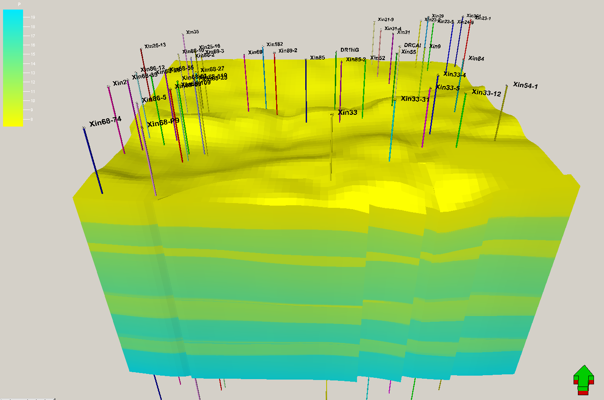Select the Xin84 well label
This screenshot has width=604, height=400.
pyautogui.click(x=476, y=58)
